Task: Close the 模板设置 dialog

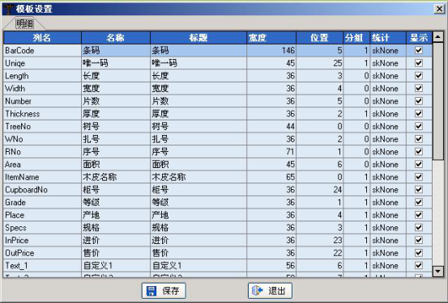Action: (x=439, y=9)
